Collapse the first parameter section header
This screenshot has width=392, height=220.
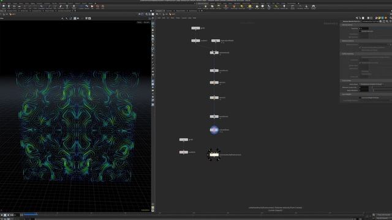pyautogui.click(x=366, y=25)
